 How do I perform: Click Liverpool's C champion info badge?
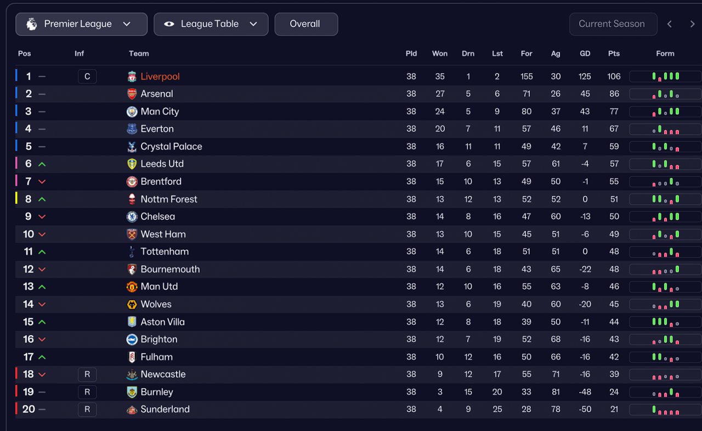point(87,77)
